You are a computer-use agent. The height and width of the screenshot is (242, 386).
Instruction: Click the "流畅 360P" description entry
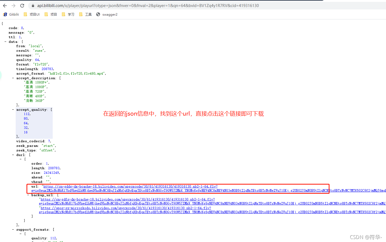pyautogui.click(x=34, y=101)
